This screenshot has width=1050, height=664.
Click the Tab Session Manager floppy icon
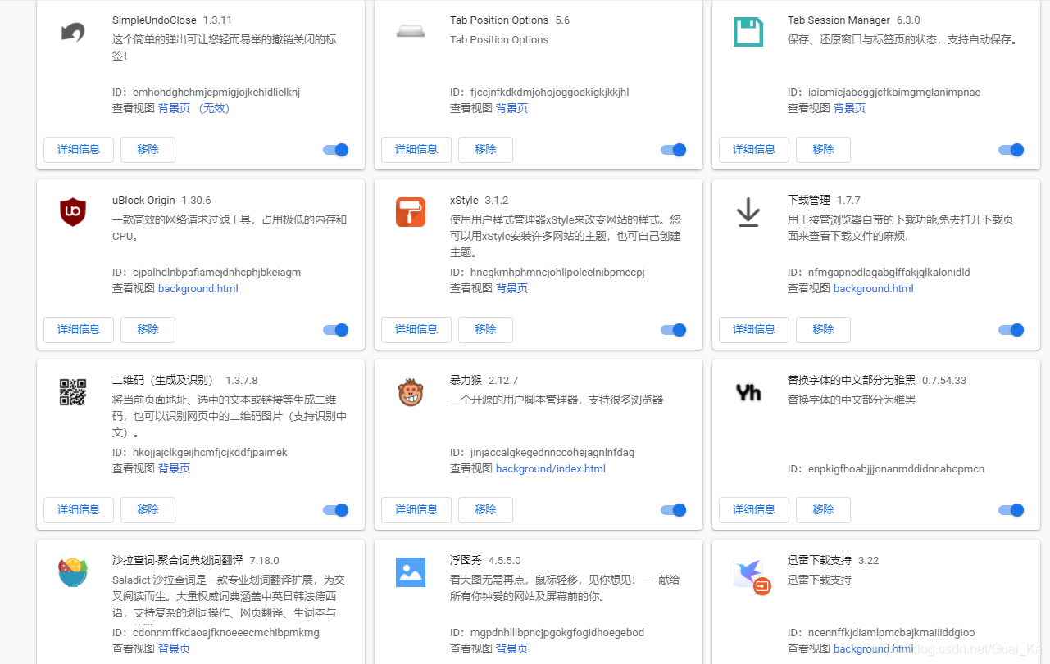tap(748, 32)
